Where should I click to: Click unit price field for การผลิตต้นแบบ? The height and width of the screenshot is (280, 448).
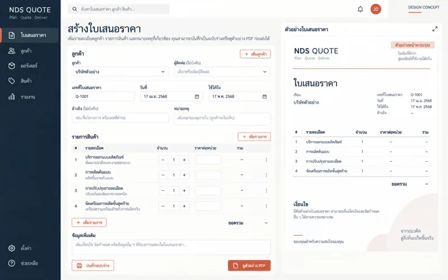point(208,175)
